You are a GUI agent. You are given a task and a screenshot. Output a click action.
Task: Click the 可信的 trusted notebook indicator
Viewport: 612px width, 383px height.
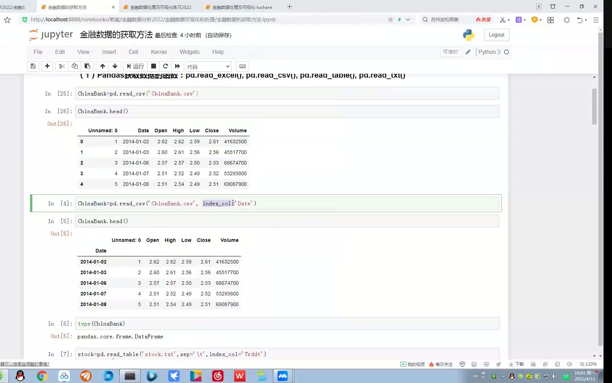coord(450,52)
